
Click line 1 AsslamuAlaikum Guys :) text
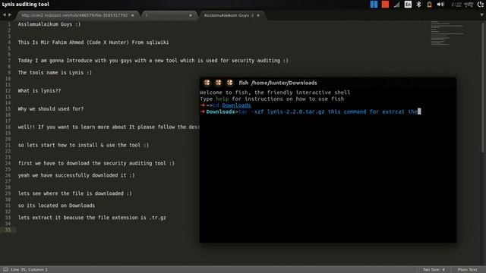click(49, 24)
